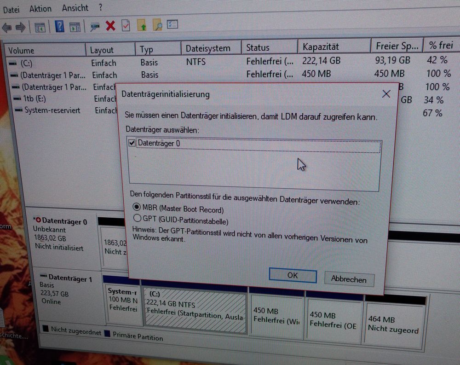This screenshot has width=460, height=365.
Task: Click the list view toolbar icon
Action: pyautogui.click(x=172, y=24)
